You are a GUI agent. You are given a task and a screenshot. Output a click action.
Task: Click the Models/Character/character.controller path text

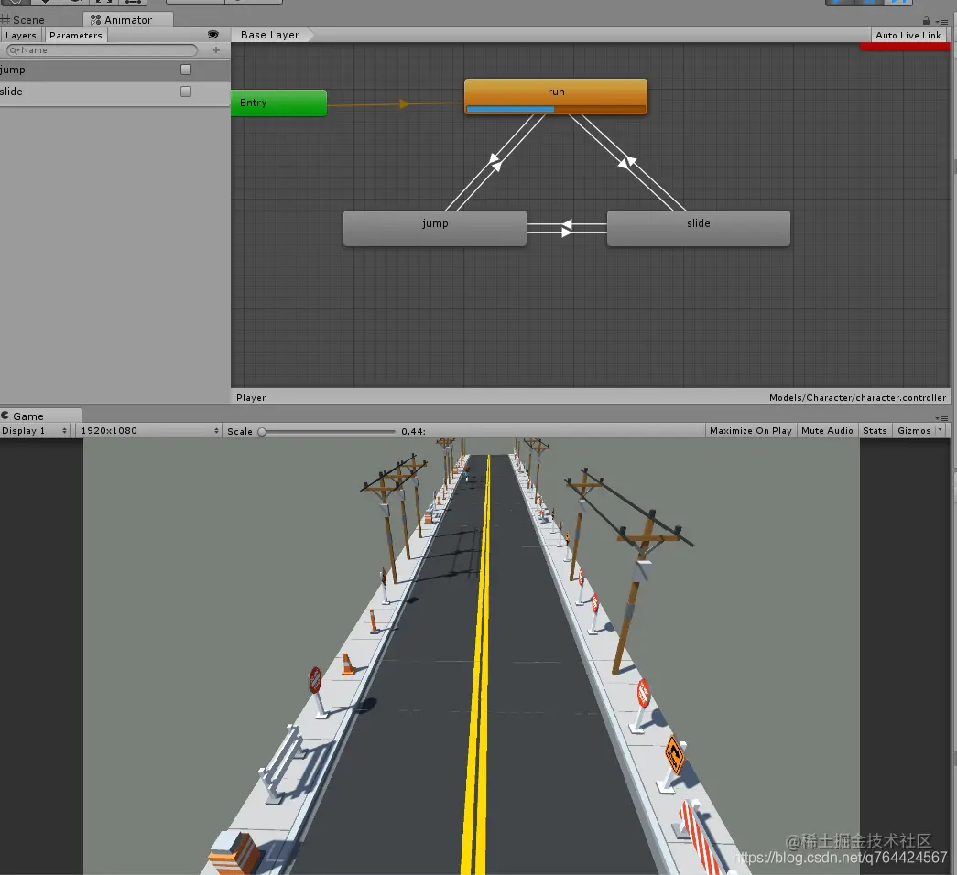click(x=857, y=397)
